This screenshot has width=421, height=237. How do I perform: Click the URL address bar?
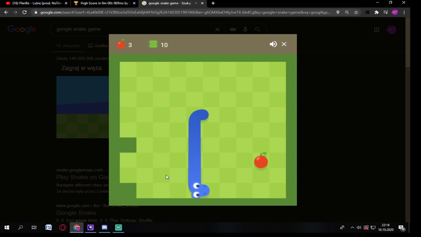(x=185, y=12)
